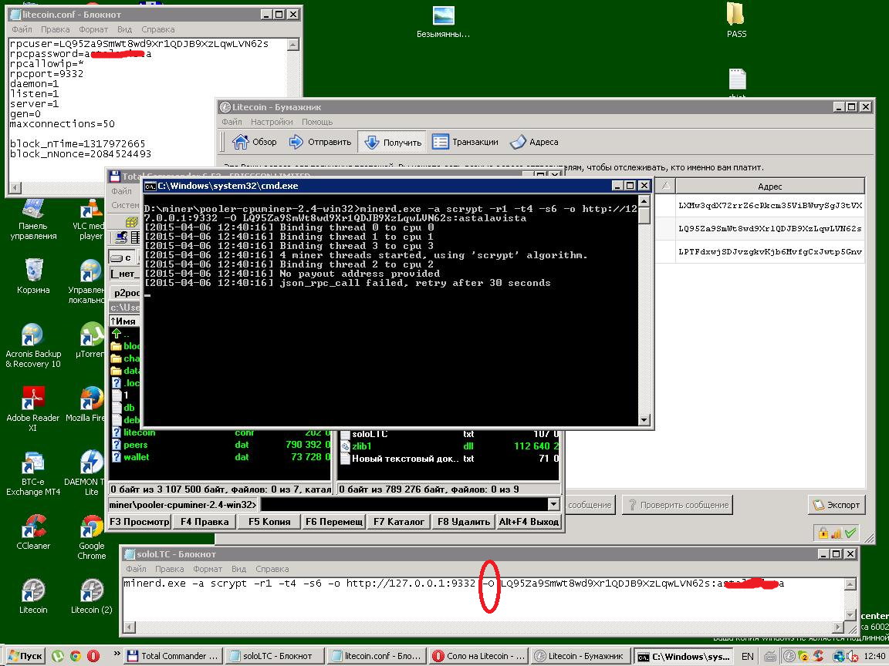Click the Проверить сообщение button

[678, 505]
